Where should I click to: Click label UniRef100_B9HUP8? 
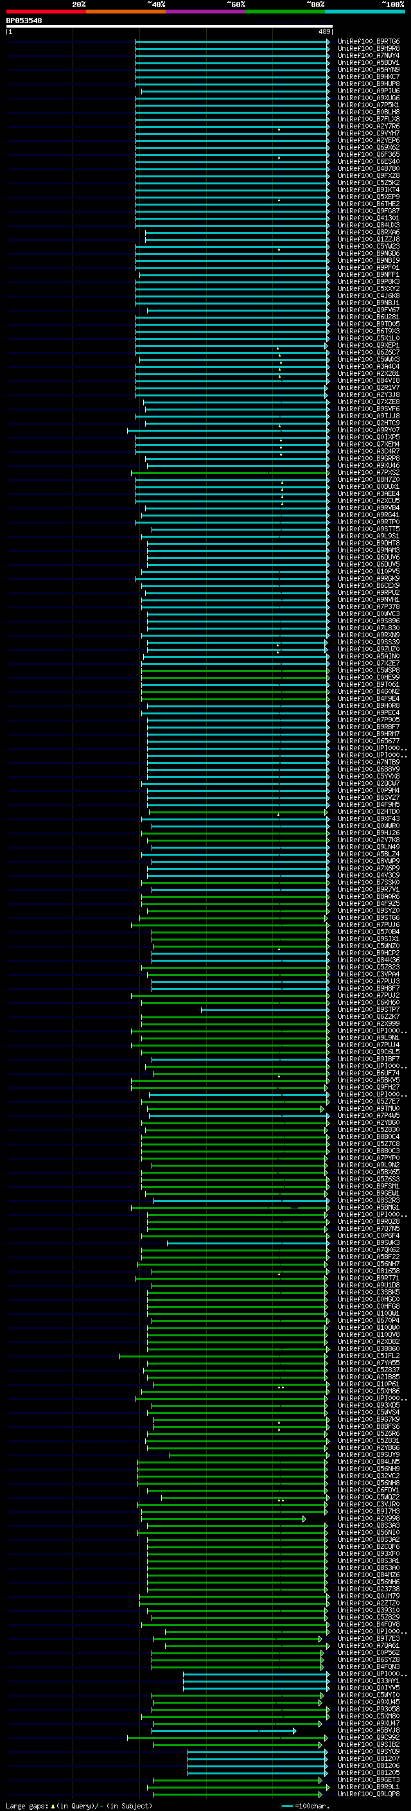(369, 84)
